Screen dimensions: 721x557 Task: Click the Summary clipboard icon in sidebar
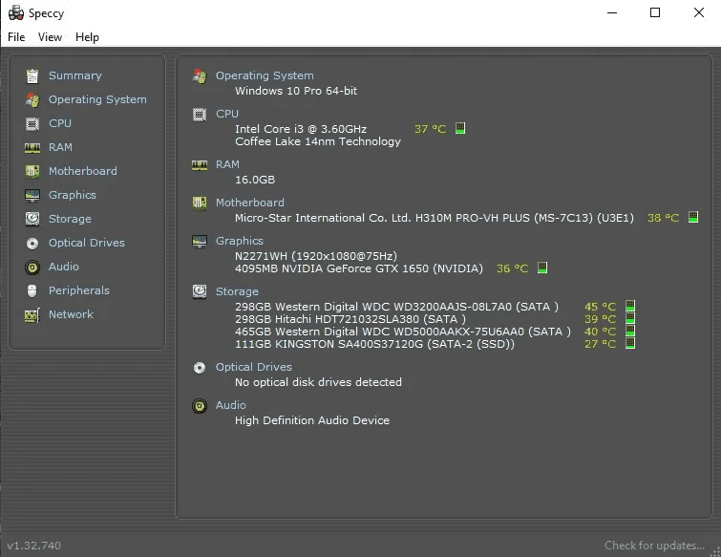32,75
